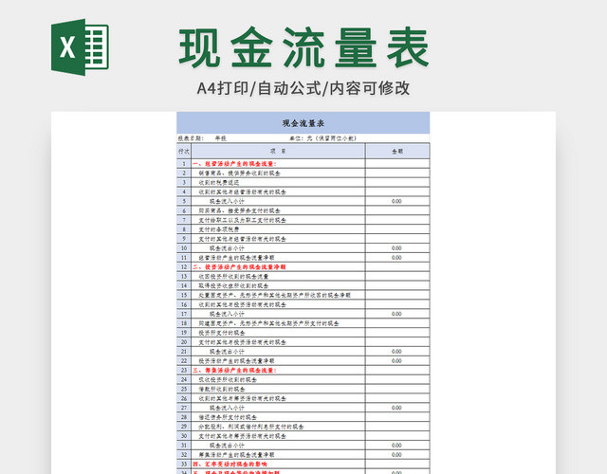Viewport: 607px width, 474px height.
Task: Click the 报表日期 label cell
Action: click(x=190, y=138)
